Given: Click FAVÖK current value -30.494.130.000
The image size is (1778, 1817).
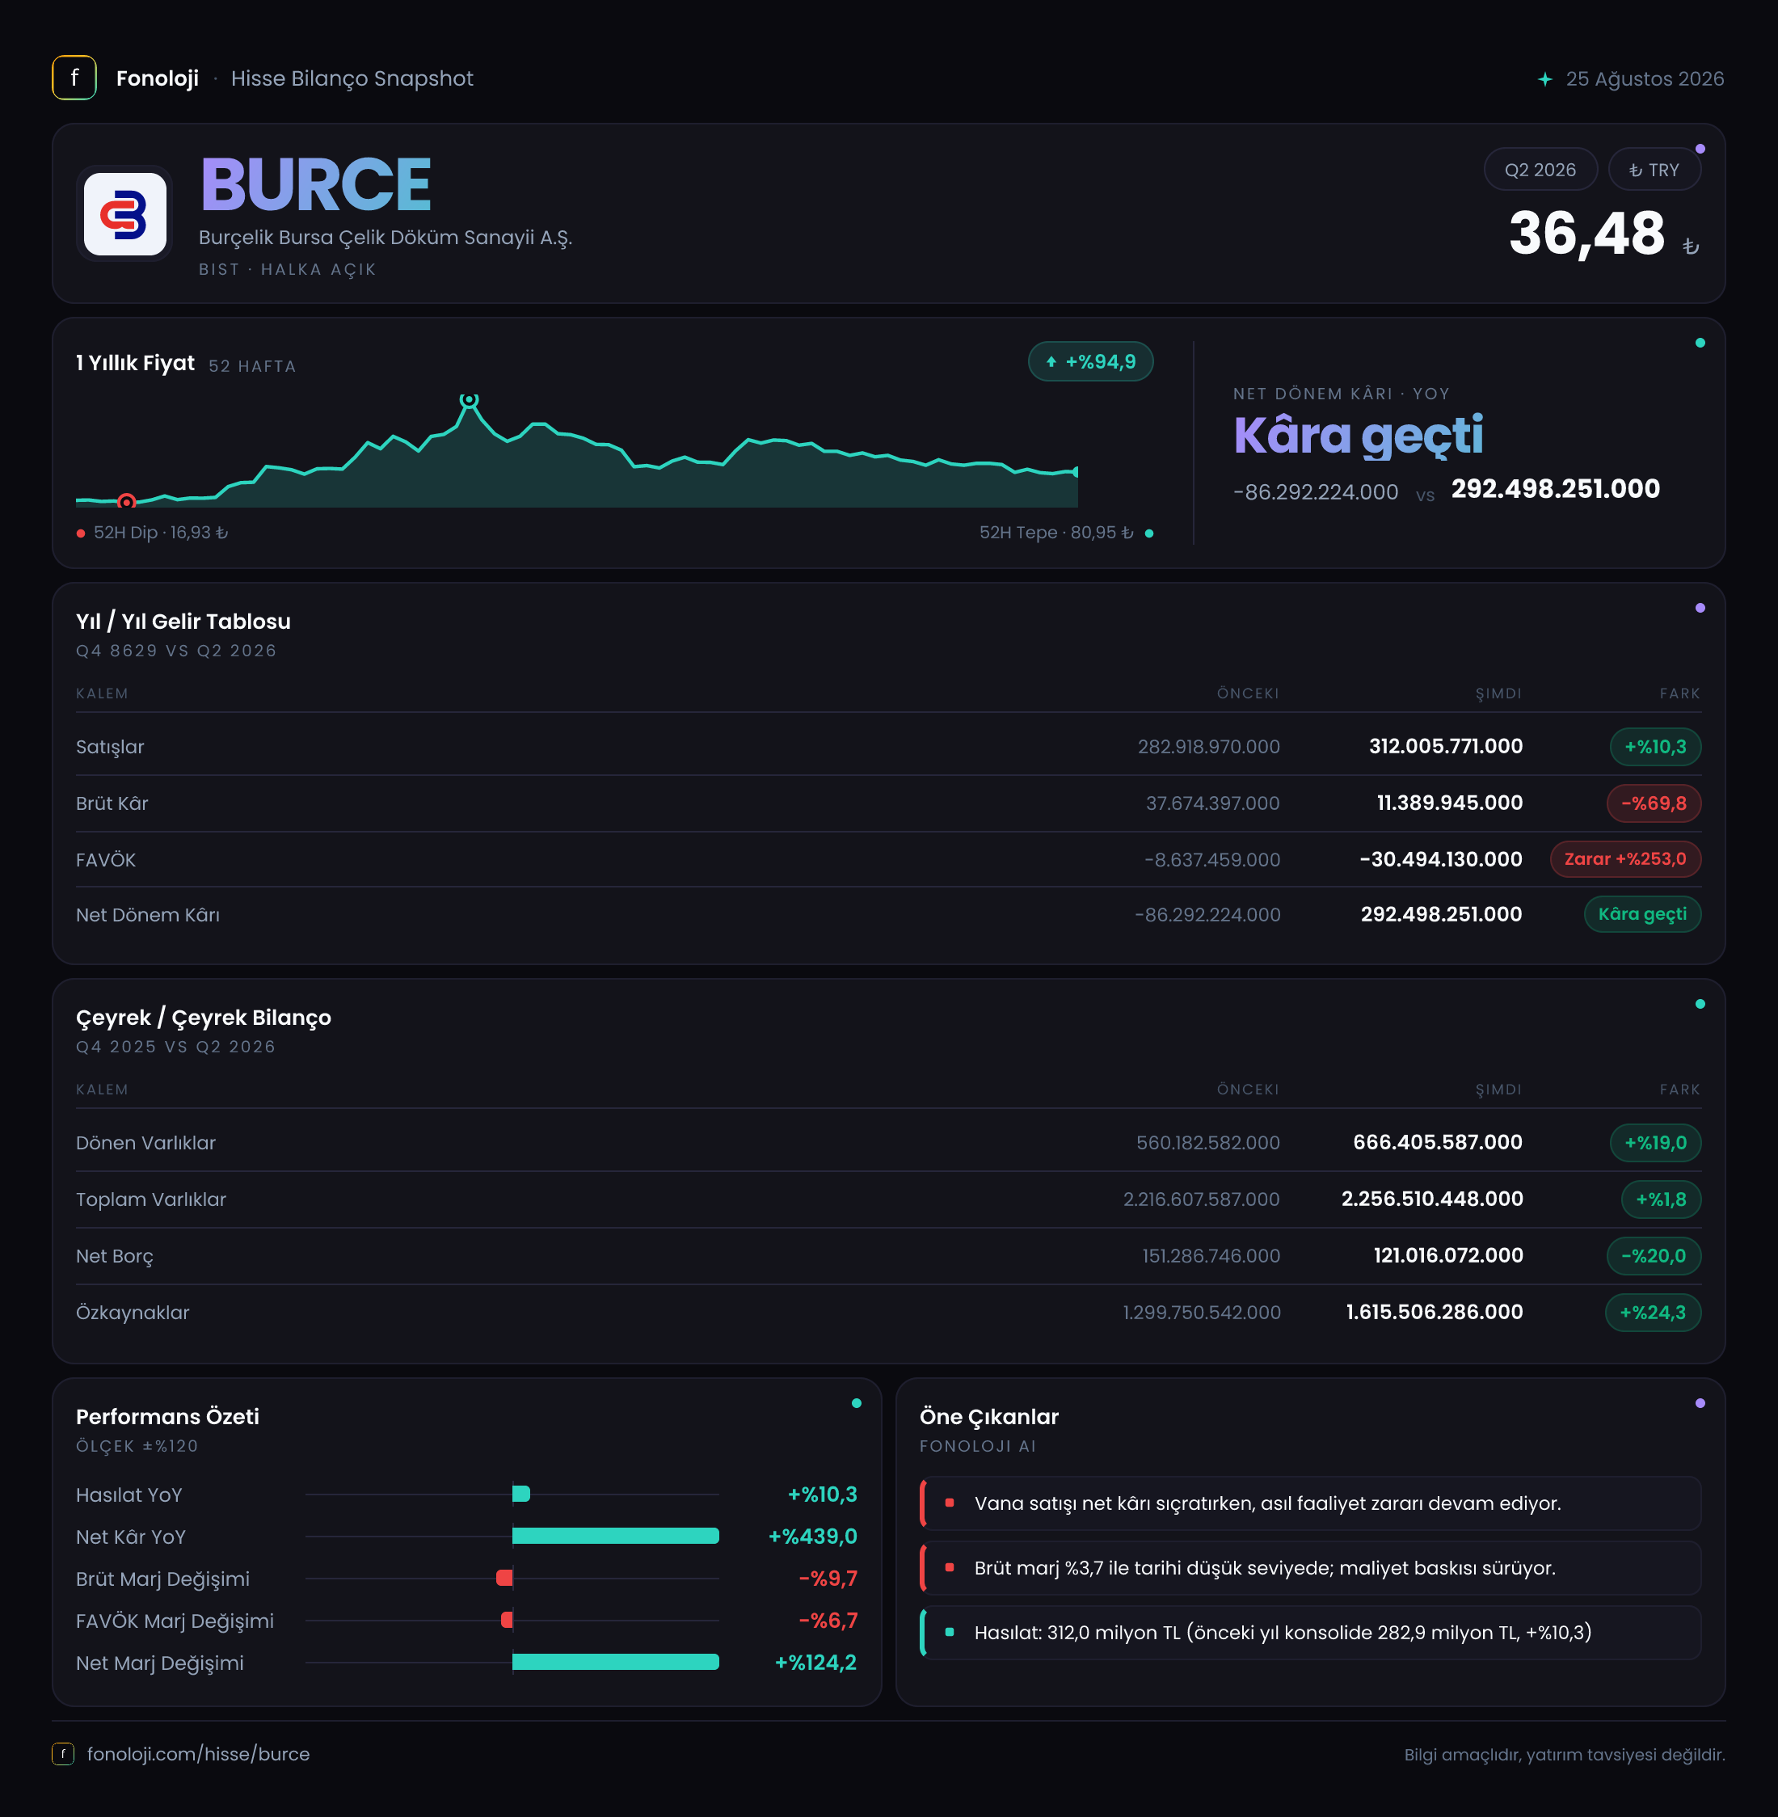Looking at the screenshot, I should tap(1441, 859).
